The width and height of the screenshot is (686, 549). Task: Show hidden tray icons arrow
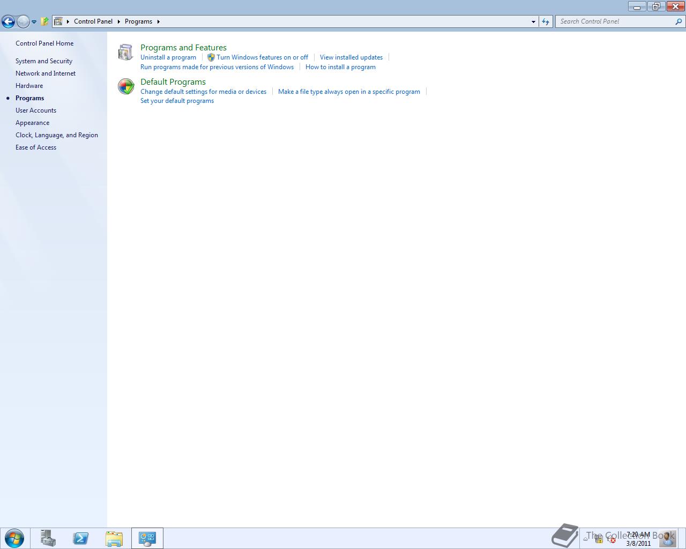click(x=585, y=539)
